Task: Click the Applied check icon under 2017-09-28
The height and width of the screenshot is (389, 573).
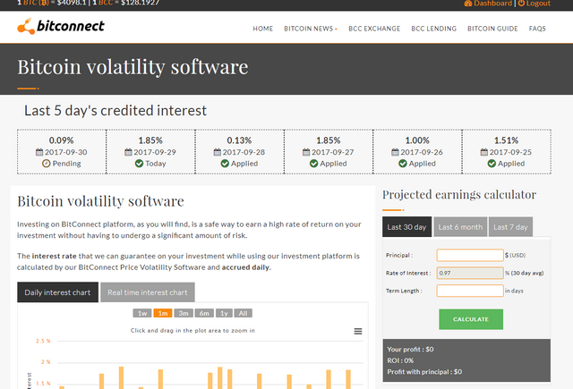Action: point(225,164)
